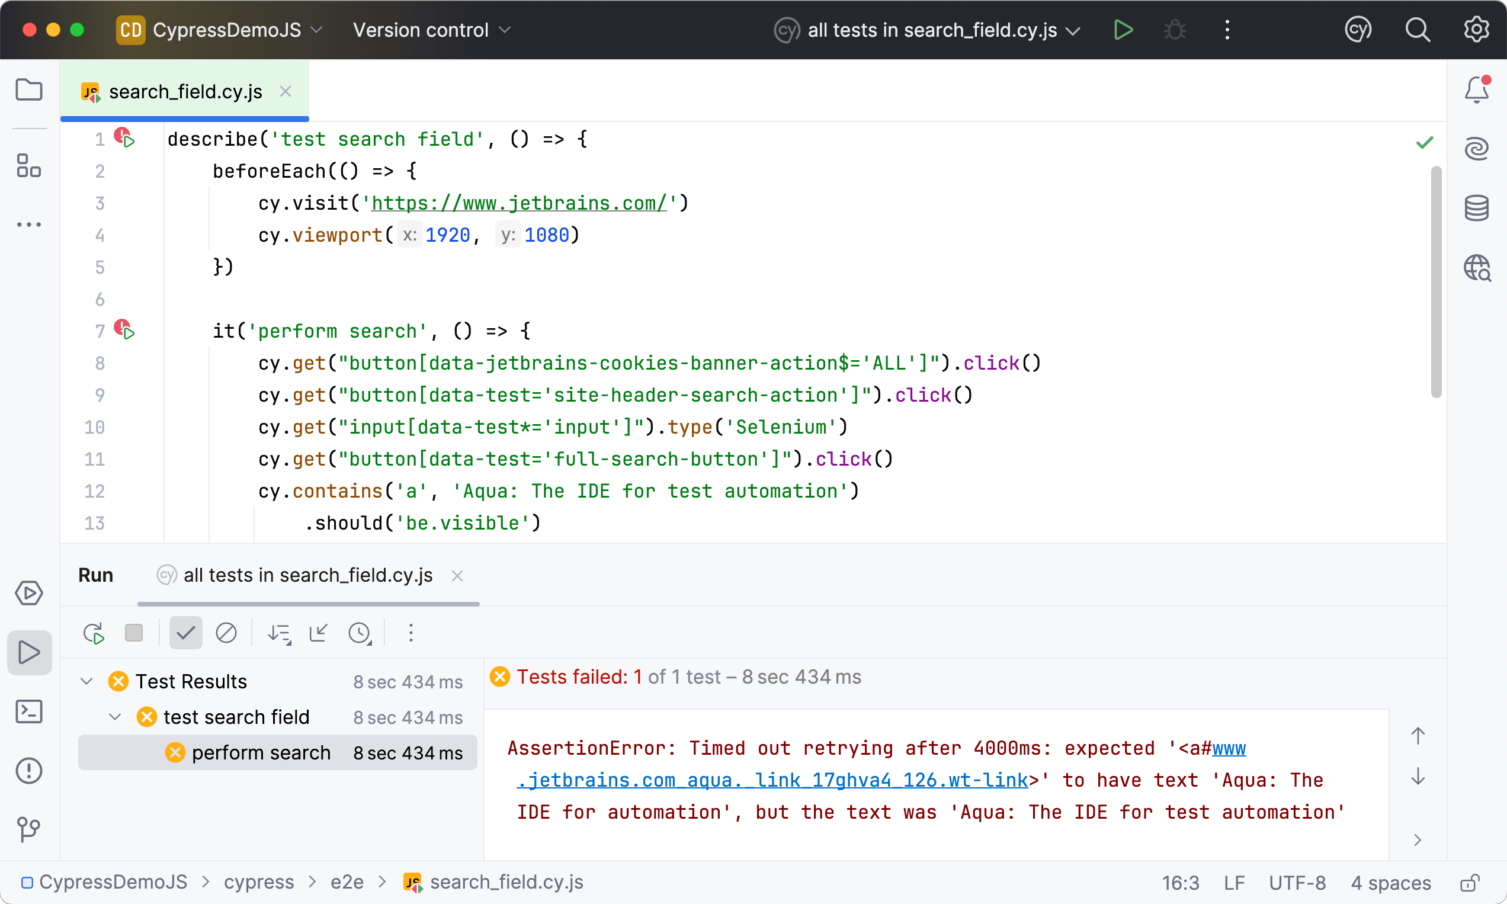The height and width of the screenshot is (904, 1507).
Task: Collapse the 'test search field' tree node
Action: point(114,717)
